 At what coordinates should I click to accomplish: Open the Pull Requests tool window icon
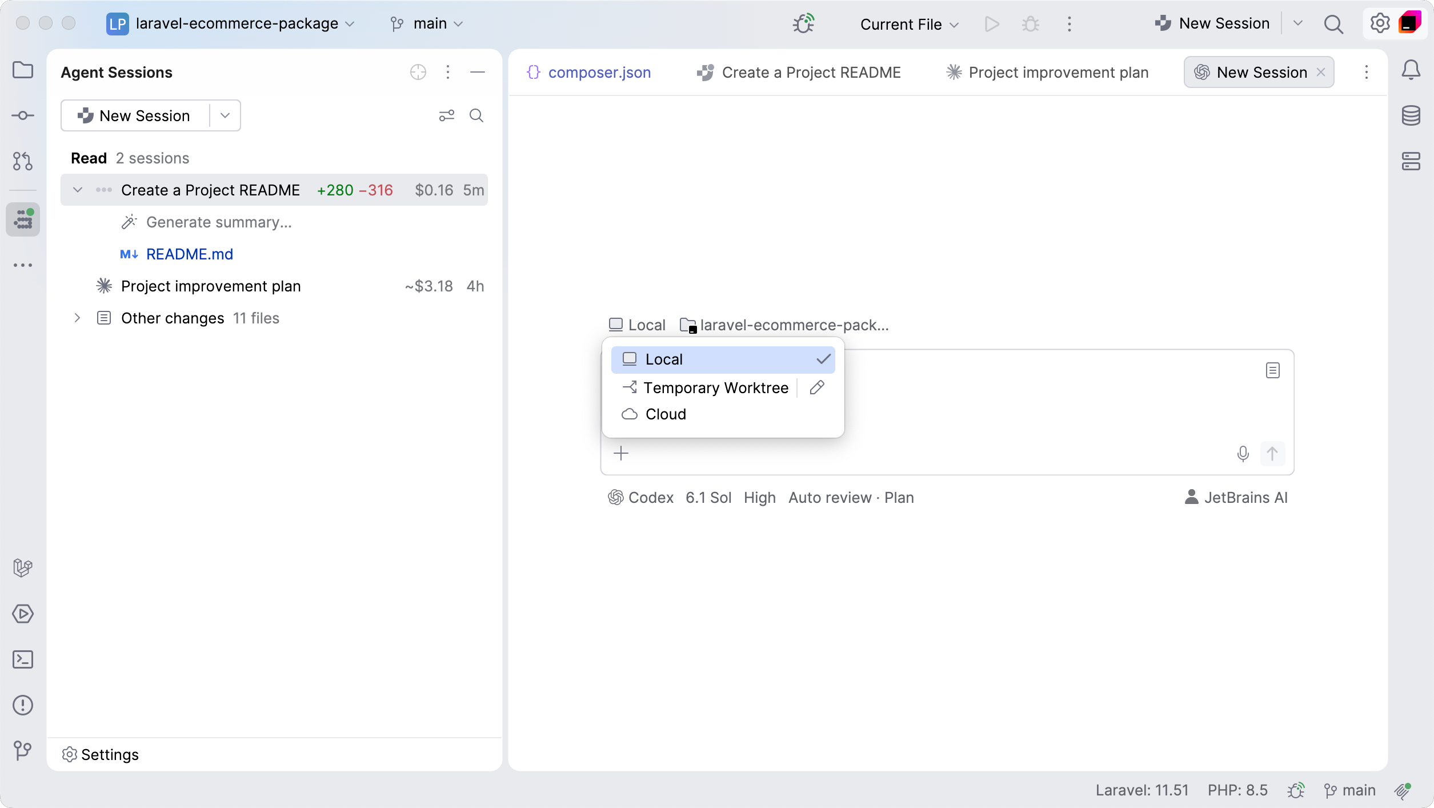click(x=23, y=161)
